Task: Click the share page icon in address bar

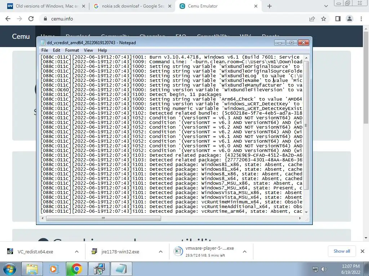Action: click(312, 19)
